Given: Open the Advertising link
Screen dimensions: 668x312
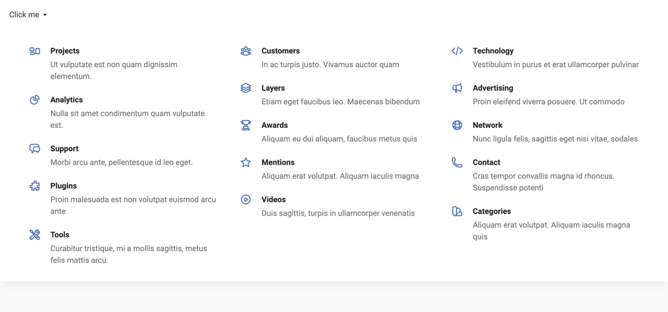Looking at the screenshot, I should point(493,88).
